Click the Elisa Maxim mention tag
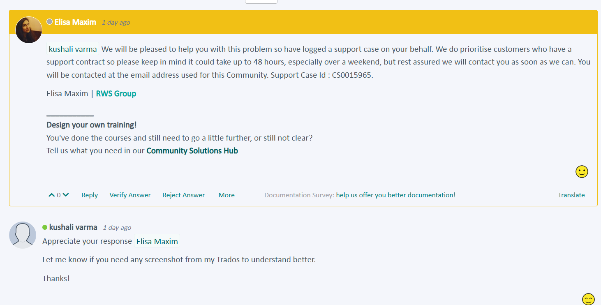Image resolution: width=601 pixels, height=305 pixels. [x=157, y=241]
